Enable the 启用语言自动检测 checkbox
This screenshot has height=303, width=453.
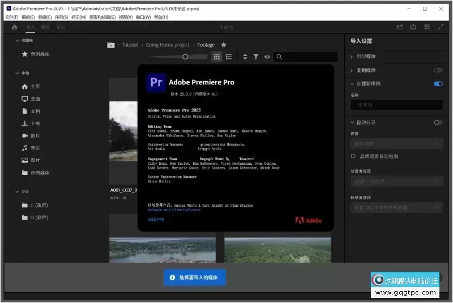[353, 156]
